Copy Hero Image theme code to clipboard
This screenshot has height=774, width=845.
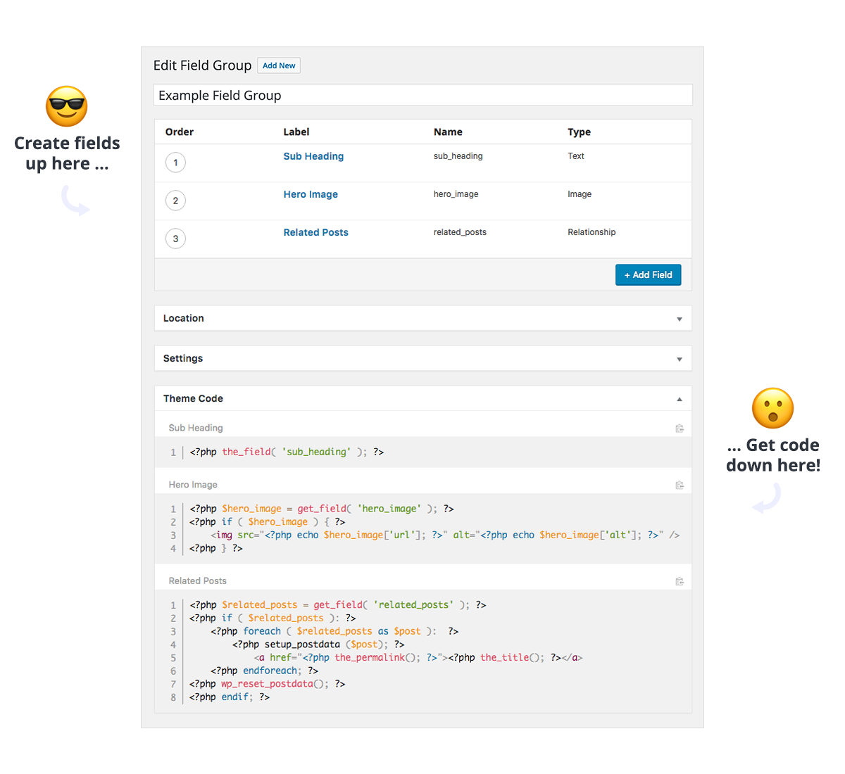680,486
